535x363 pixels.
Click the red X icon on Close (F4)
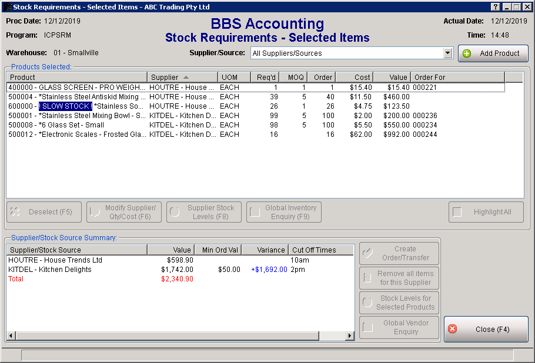[x=453, y=329]
